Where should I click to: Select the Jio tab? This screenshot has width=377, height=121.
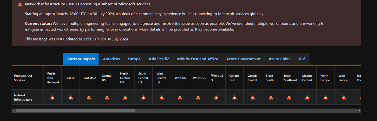point(302,59)
